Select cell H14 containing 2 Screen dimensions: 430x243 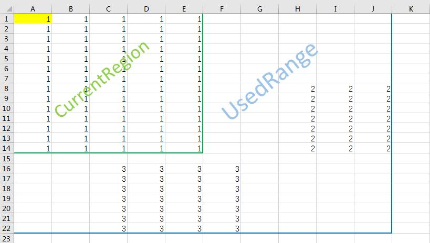(298, 148)
